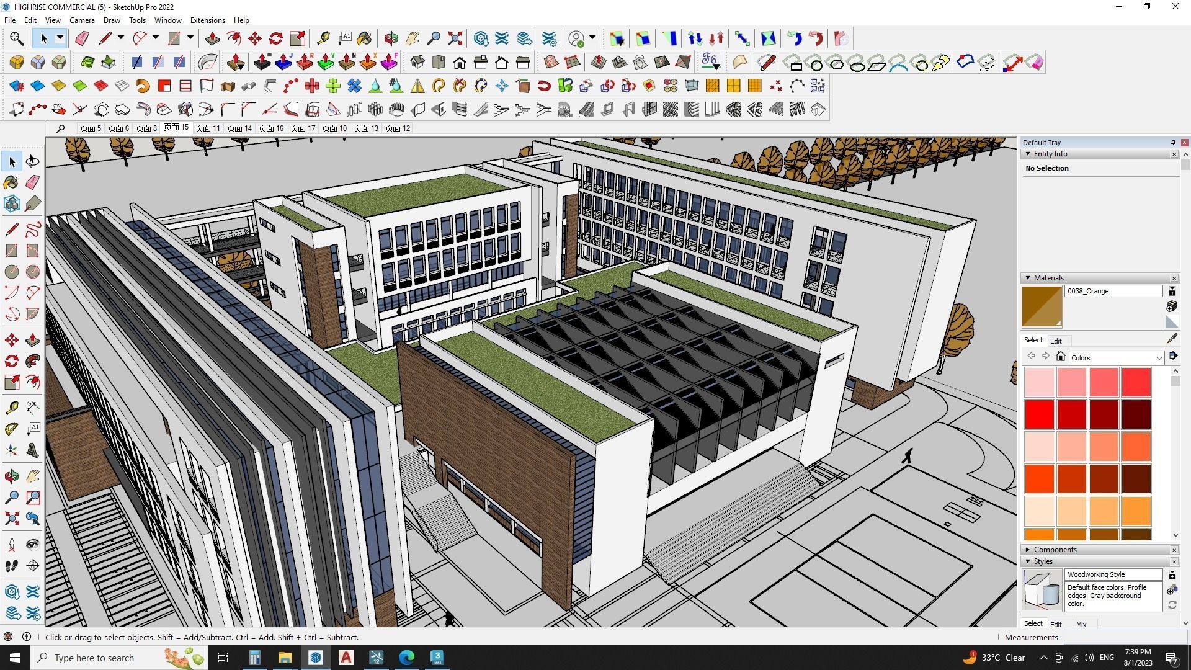Activate the Axes tool in left toolbar
Viewport: 1191px width, 670px height.
click(x=12, y=450)
